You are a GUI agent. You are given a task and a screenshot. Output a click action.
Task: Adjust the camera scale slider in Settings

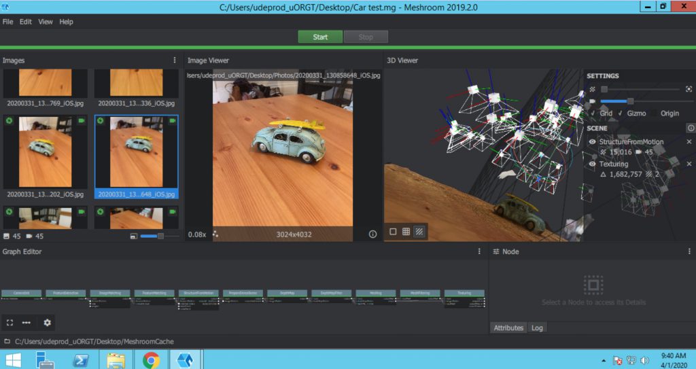(630, 101)
